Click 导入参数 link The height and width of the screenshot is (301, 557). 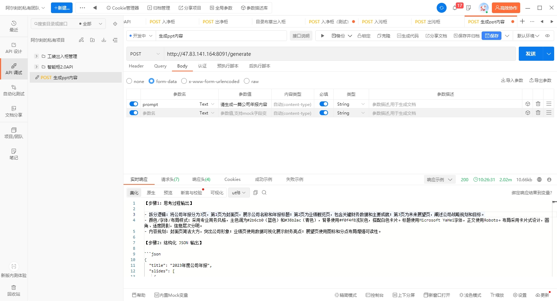pos(512,81)
